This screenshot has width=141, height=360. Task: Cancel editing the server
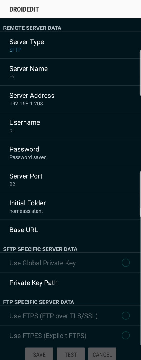pyautogui.click(x=102, y=354)
